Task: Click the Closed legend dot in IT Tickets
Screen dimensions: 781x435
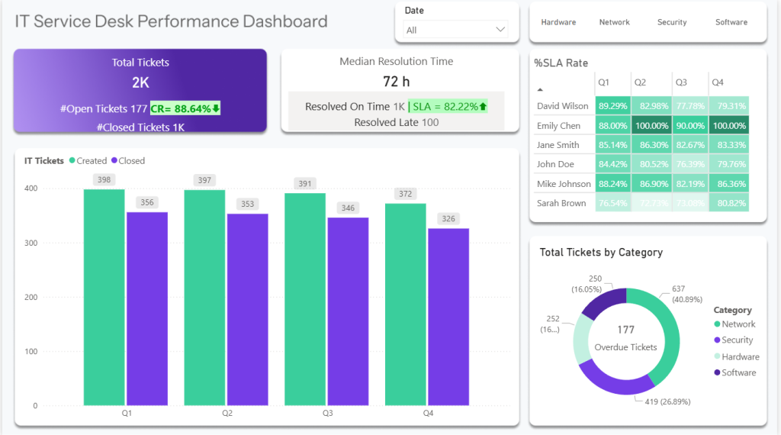Action: pos(114,161)
